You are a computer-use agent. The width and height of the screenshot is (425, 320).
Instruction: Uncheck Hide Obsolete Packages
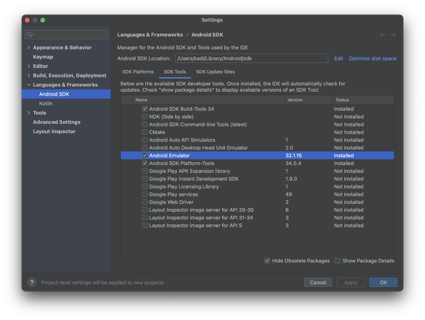(267, 261)
